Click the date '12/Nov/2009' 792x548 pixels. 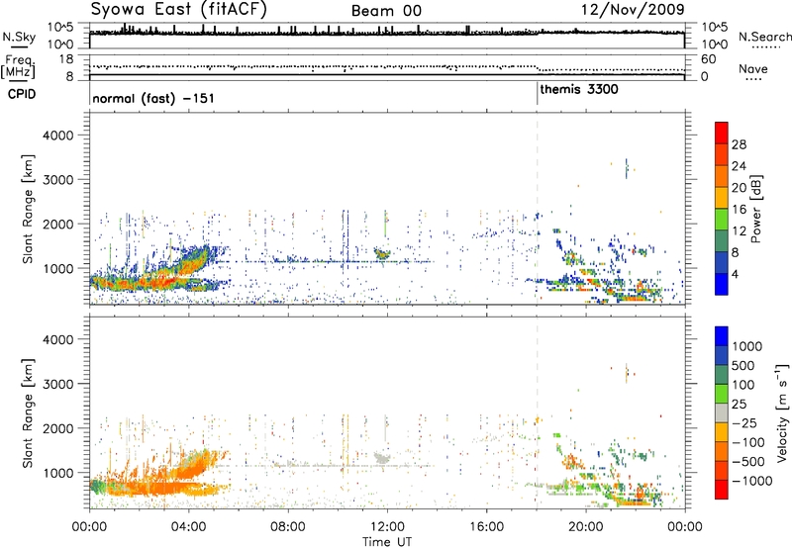click(x=633, y=9)
